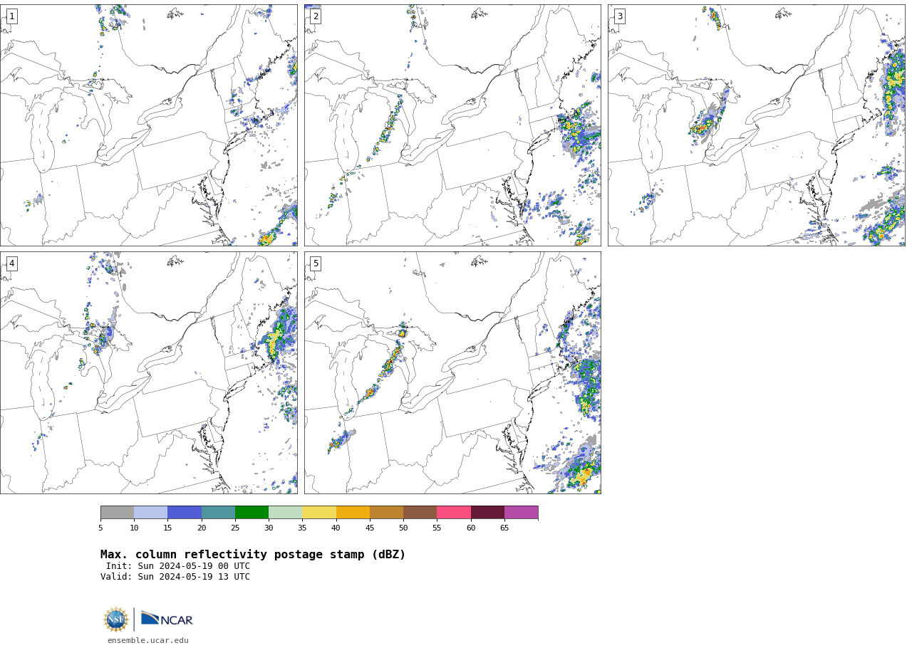The height and width of the screenshot is (648, 912).
Task: Click the pink 55-60 dBZ swatch
Action: [454, 513]
